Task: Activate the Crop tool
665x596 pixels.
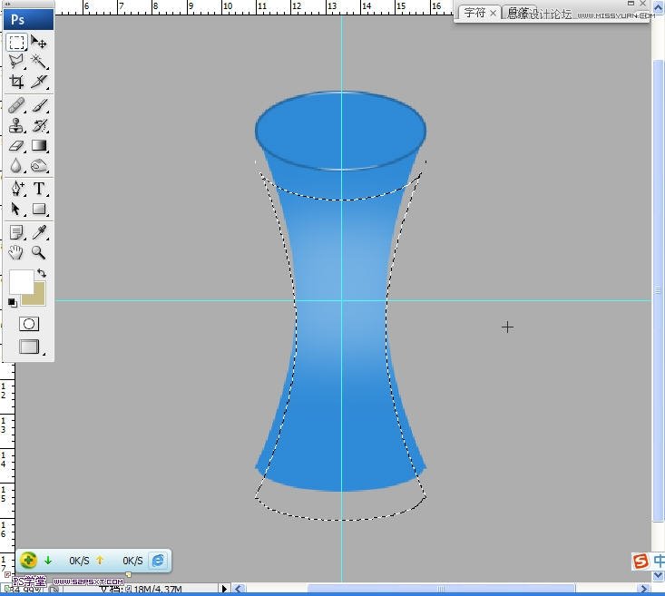Action: point(16,82)
